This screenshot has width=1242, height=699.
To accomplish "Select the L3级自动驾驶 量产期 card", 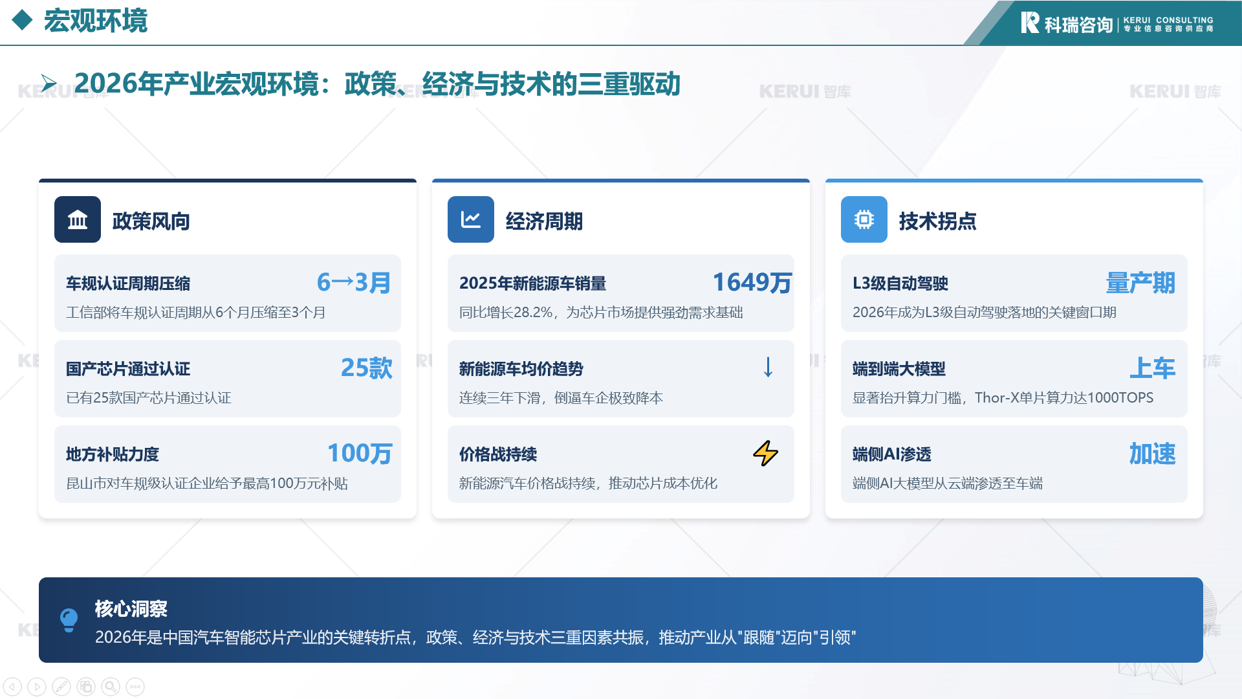I will point(1014,293).
